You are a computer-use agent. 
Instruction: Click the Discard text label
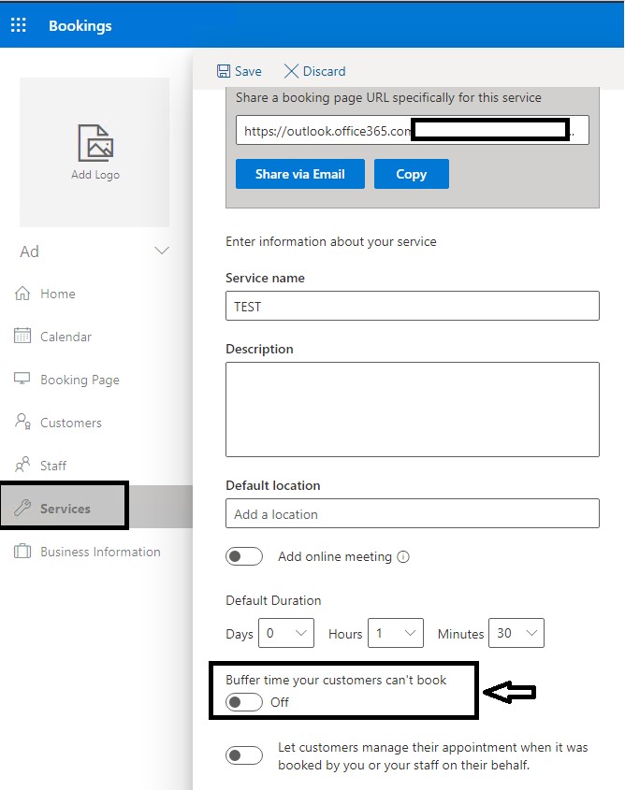coord(324,72)
